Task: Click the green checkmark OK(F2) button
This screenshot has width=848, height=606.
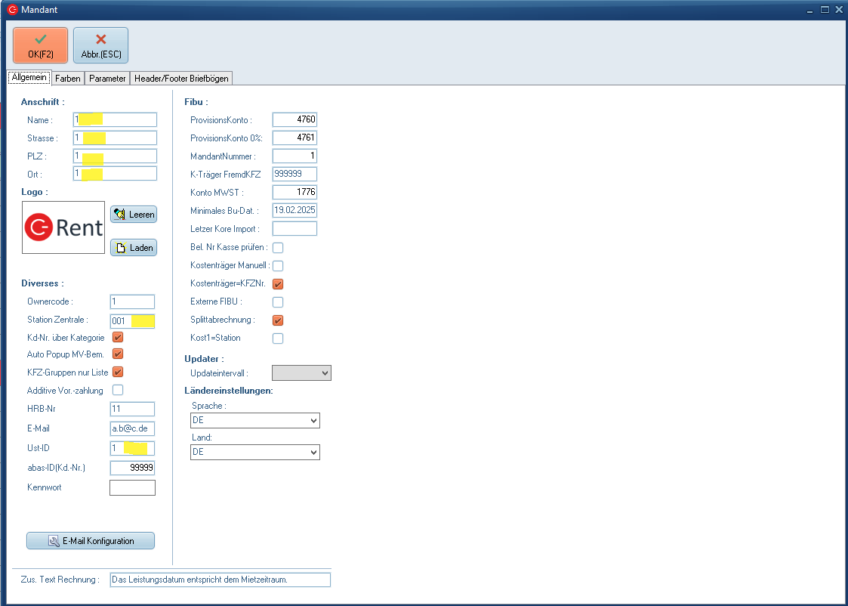Action: [40, 45]
